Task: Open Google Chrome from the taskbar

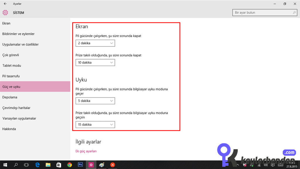Action: tap(69, 165)
